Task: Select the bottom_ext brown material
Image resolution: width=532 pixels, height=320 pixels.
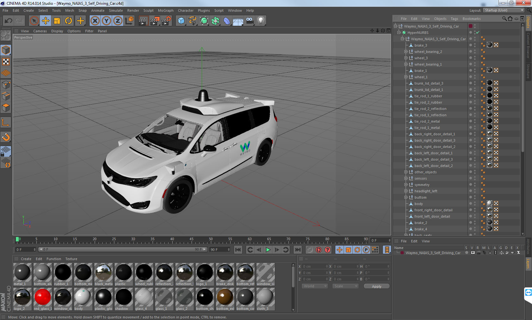Action: click(225, 299)
